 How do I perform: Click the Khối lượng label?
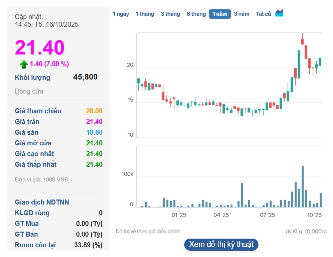[32, 78]
